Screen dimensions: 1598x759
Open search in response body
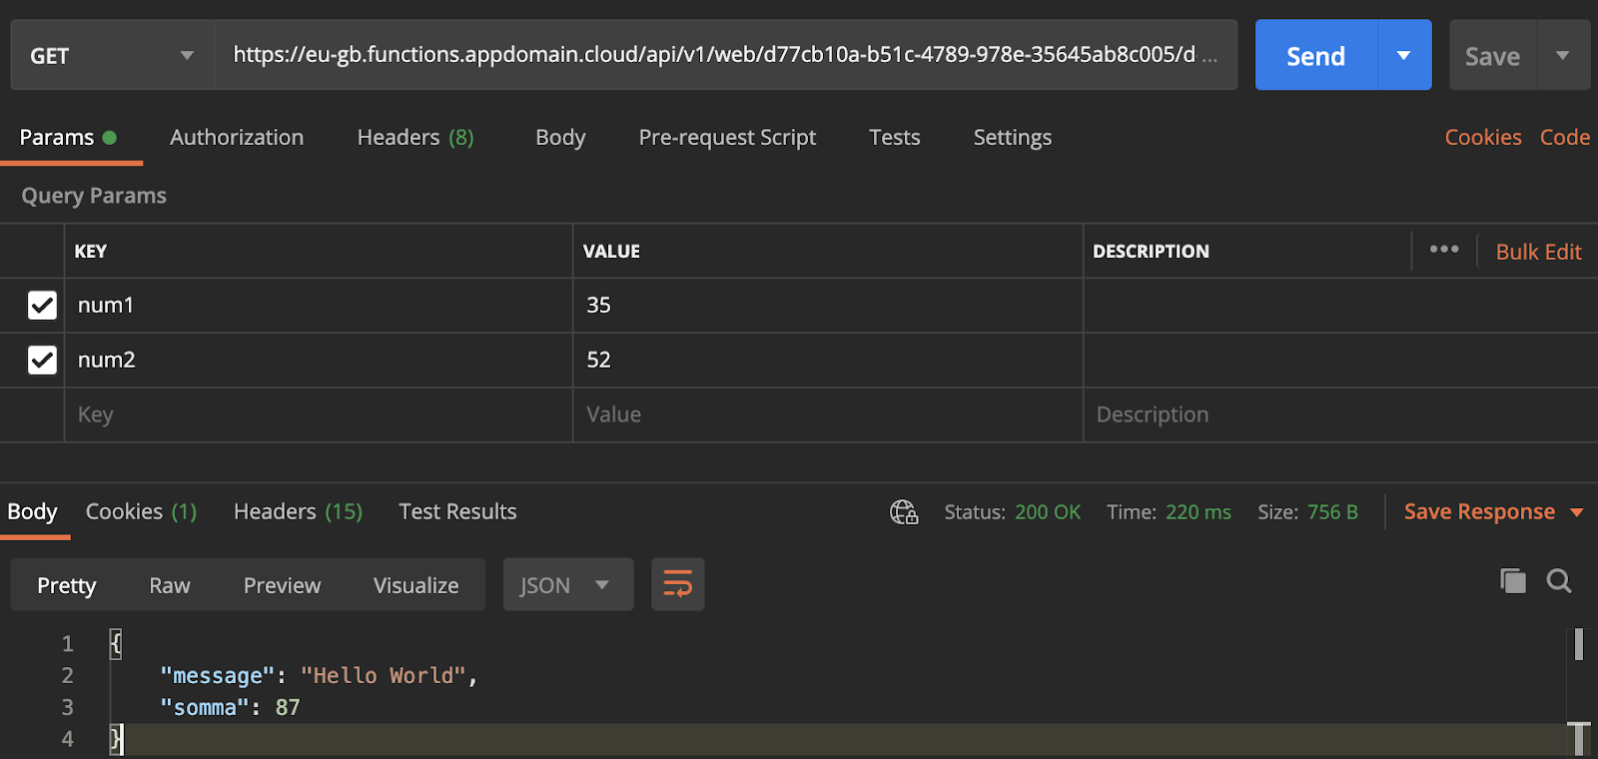click(1559, 580)
